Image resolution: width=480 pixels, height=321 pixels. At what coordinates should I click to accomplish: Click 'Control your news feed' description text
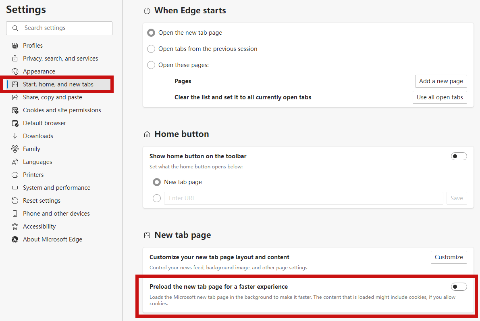pos(229,268)
